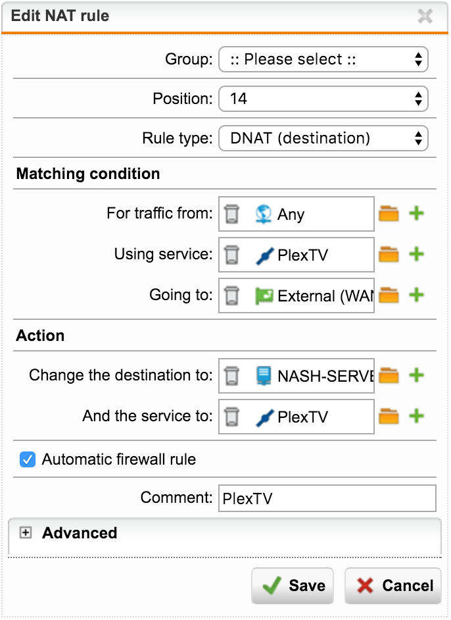The width and height of the screenshot is (451, 620).
Task: Delete PlexTV from Using service field
Action: [231, 255]
